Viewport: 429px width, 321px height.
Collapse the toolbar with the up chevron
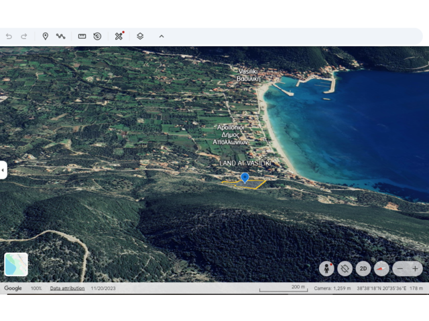[162, 36]
